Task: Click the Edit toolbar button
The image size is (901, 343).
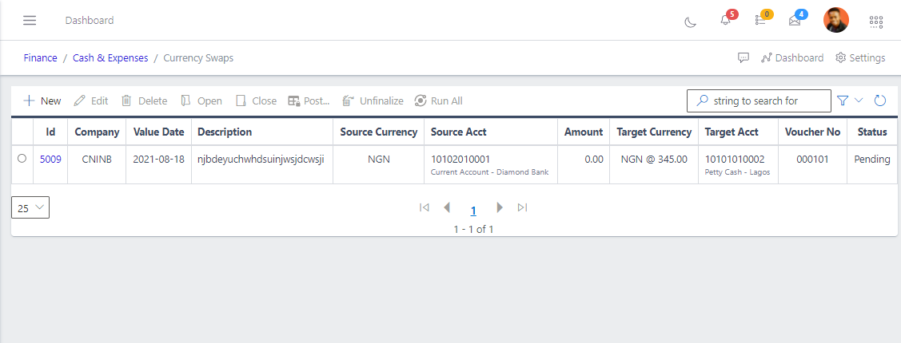Action: pos(91,101)
